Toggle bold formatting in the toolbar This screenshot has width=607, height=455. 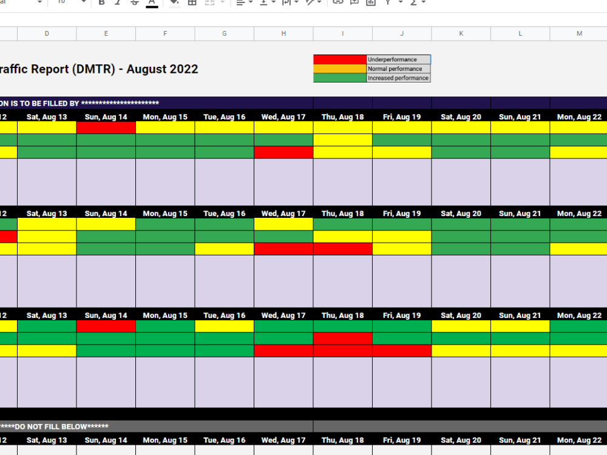(102, 2)
